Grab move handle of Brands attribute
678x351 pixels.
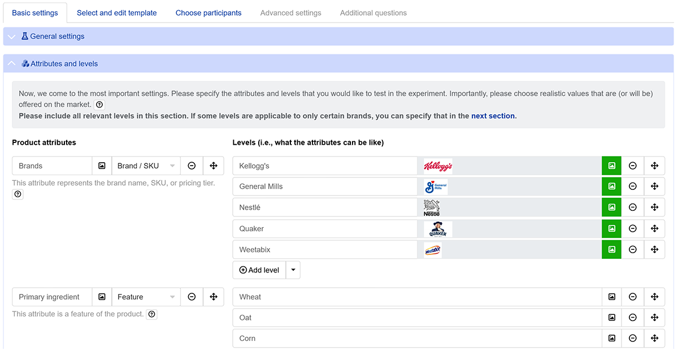pyautogui.click(x=214, y=166)
